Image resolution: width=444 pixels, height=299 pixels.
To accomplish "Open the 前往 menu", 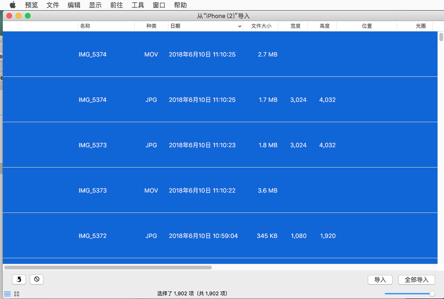I will click(x=117, y=5).
